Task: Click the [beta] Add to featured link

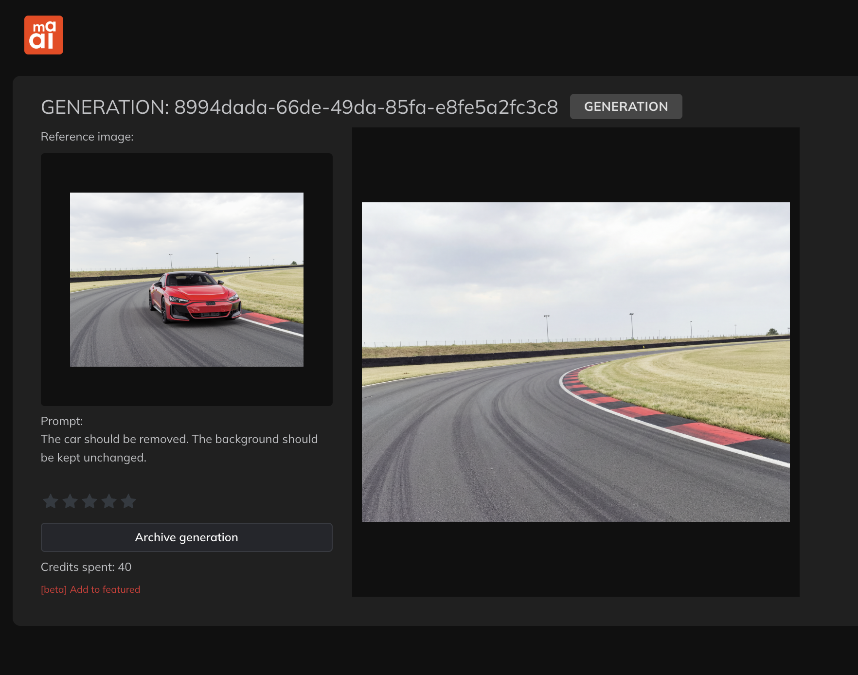Action: (x=90, y=589)
